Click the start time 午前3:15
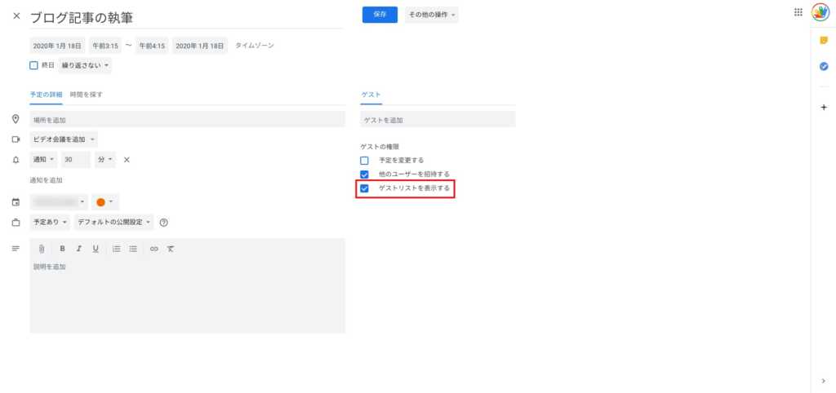 pyautogui.click(x=105, y=46)
